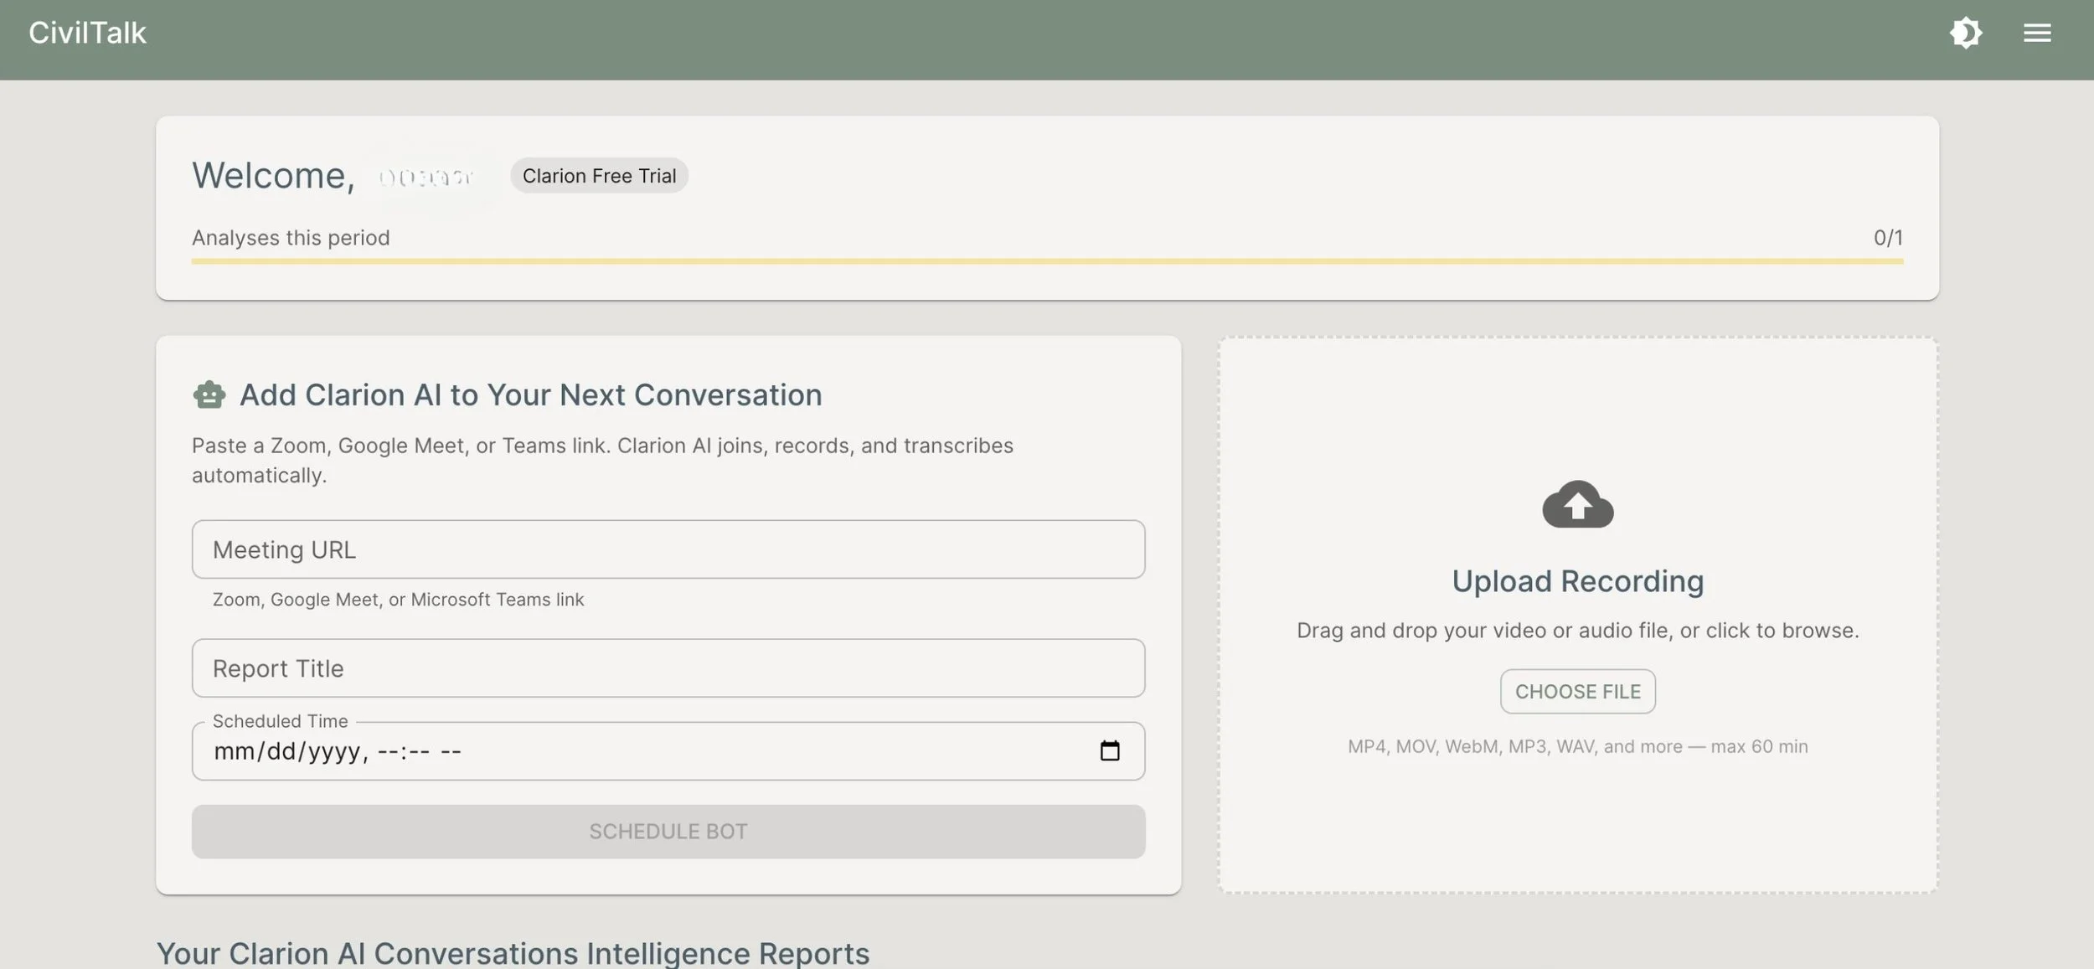
Task: Click the cloud upload icon
Action: [x=1577, y=504]
